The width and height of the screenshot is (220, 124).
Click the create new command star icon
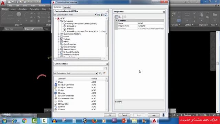[x=104, y=73]
